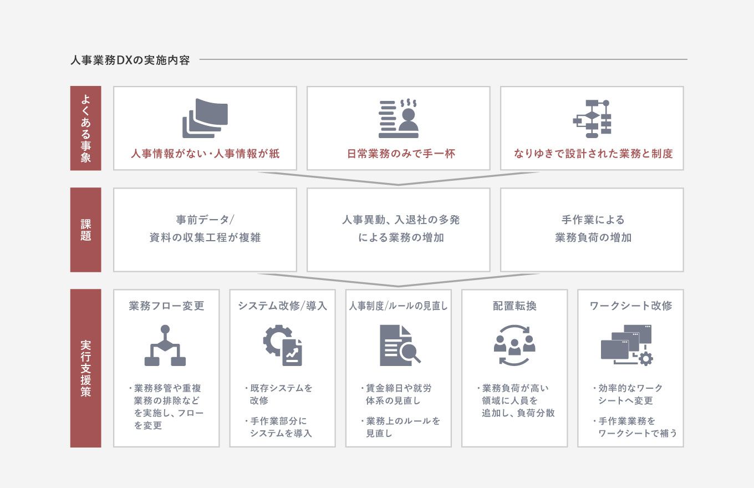Click the bullet 既存システムを改修

(278, 394)
